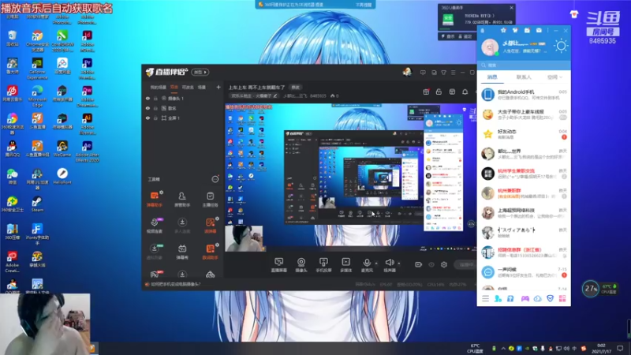The width and height of the screenshot is (631, 355).
Task: Open the HelloFont desktop shortcut
Action: 62,176
